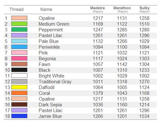
Task: Select the Traditional Gray name text
Action: pos(55,82)
